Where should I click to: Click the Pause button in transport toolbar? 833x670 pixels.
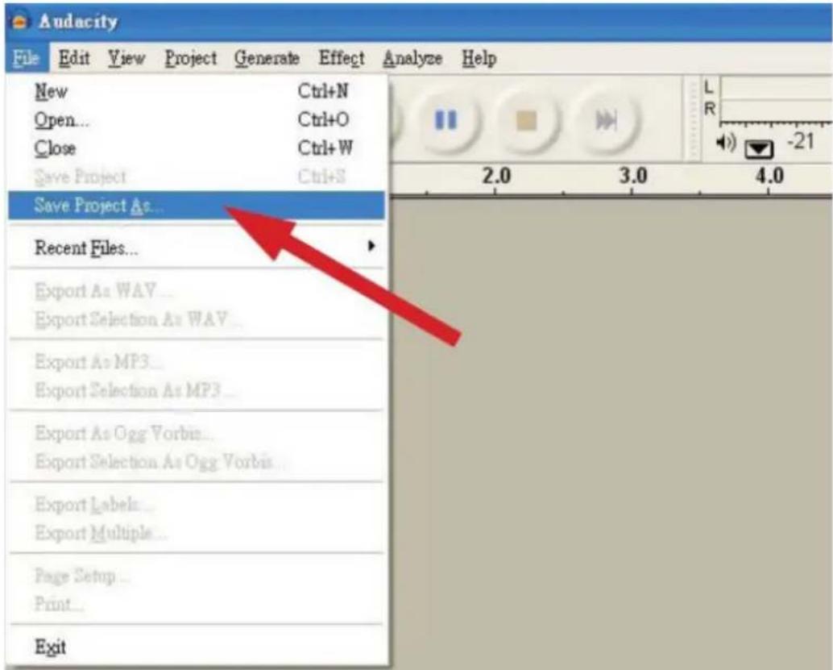click(x=446, y=120)
